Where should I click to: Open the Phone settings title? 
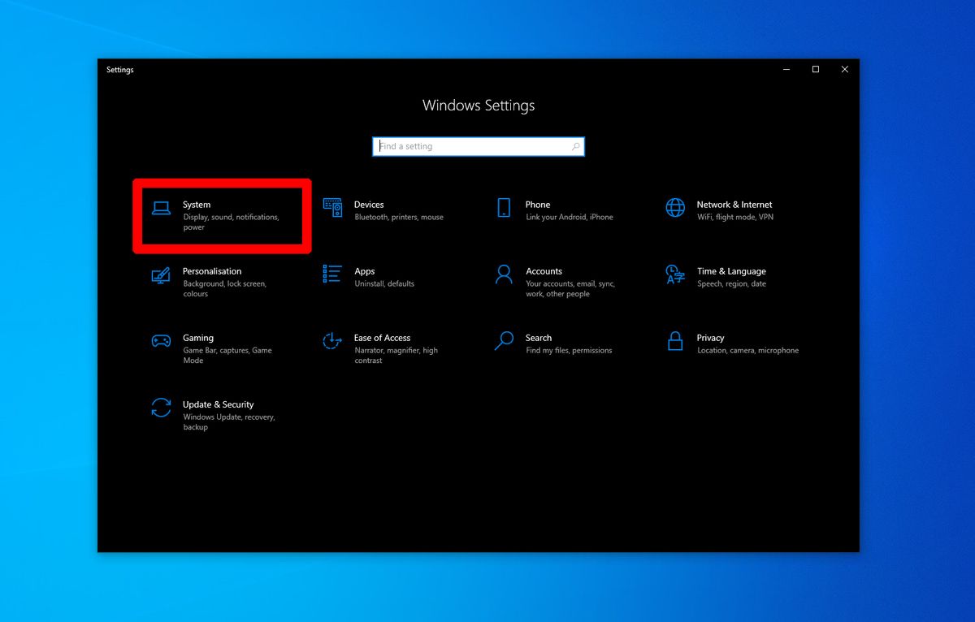538,205
